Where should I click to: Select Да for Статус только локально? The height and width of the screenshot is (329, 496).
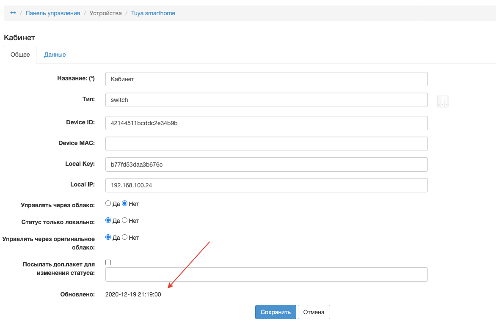pyautogui.click(x=108, y=220)
